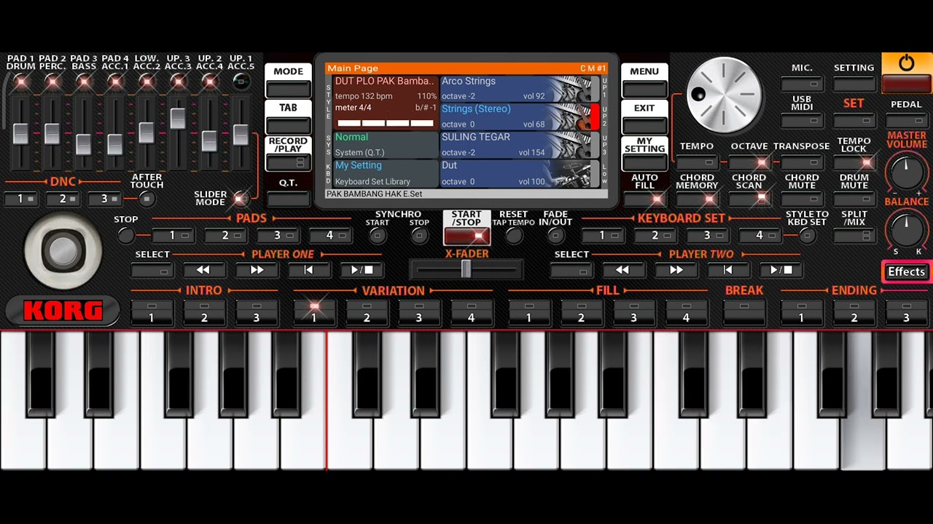The width and height of the screenshot is (933, 524).
Task: Click the MIC. button
Action: pyautogui.click(x=802, y=84)
